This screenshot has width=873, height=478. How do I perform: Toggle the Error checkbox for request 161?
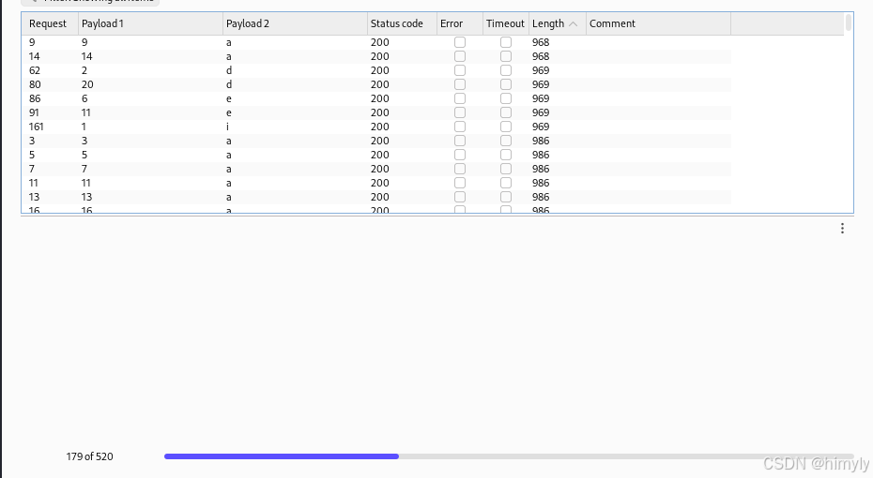click(x=460, y=127)
